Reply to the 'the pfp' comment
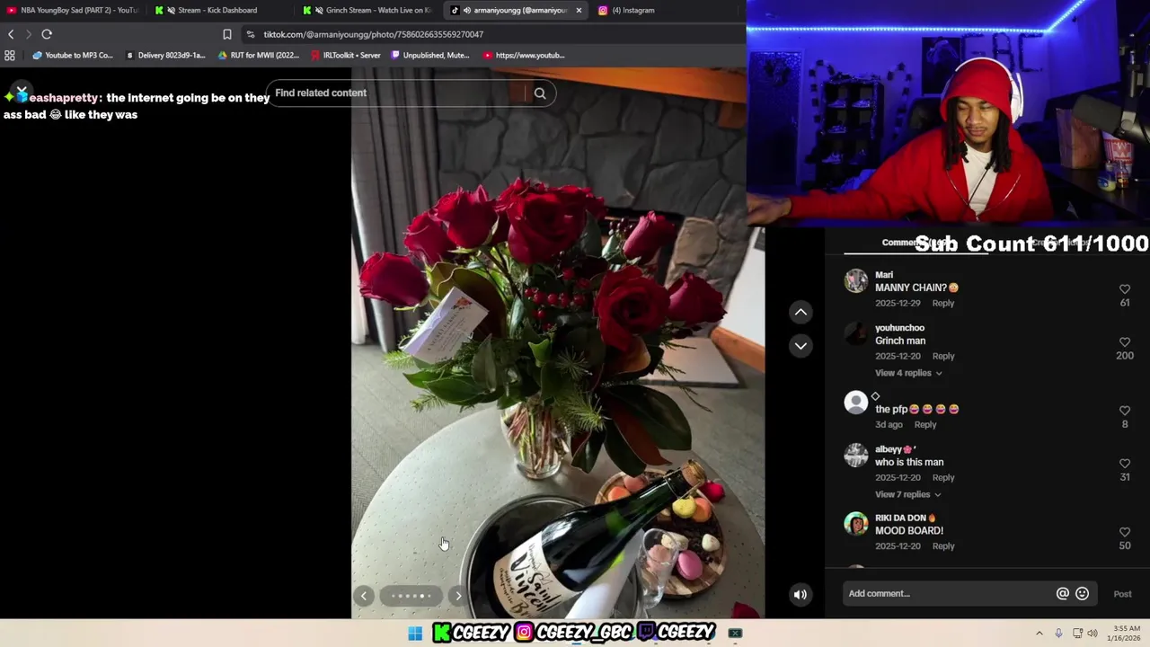Screen dimensions: 1150x647 click(x=924, y=424)
